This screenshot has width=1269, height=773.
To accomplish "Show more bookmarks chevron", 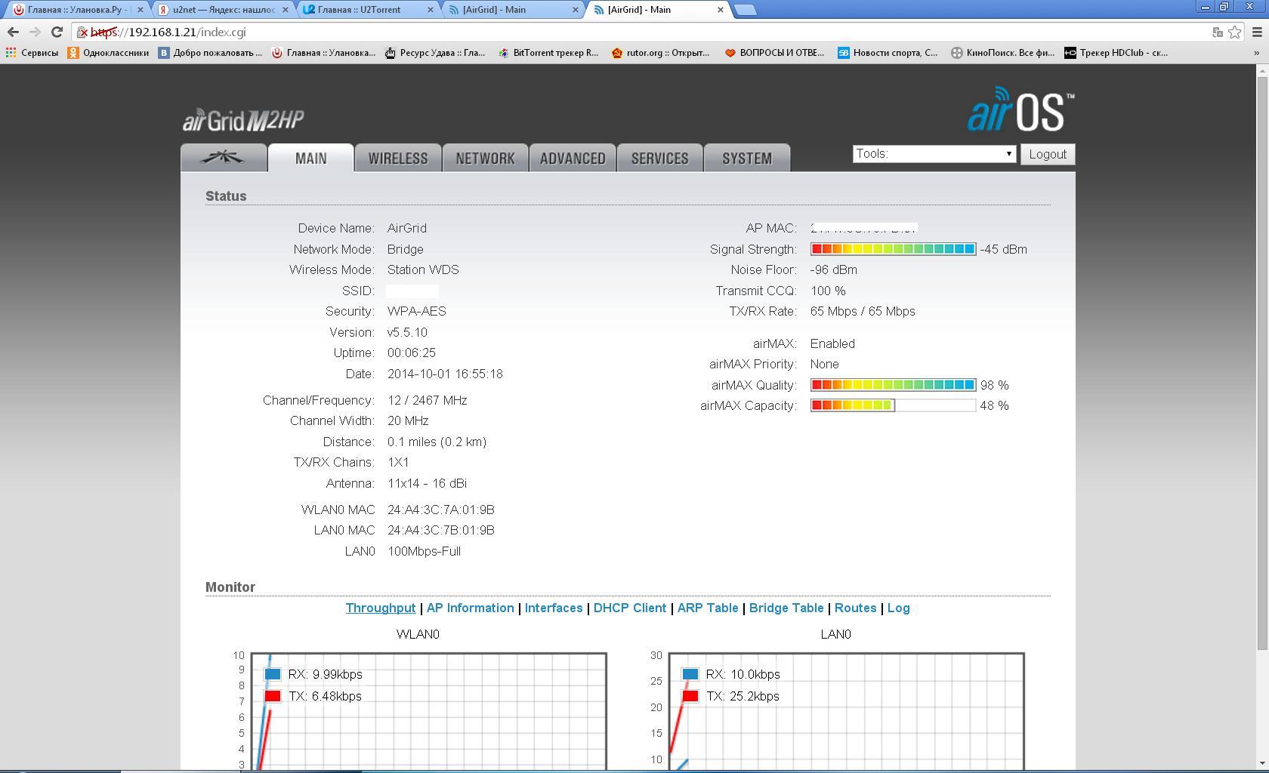I will [1257, 53].
